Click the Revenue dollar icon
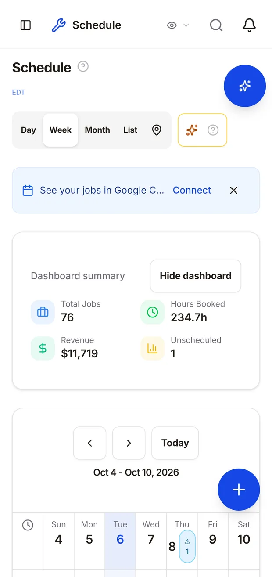272x577 pixels. (x=43, y=349)
